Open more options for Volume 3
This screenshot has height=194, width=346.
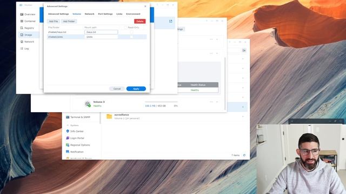[x=211, y=102]
